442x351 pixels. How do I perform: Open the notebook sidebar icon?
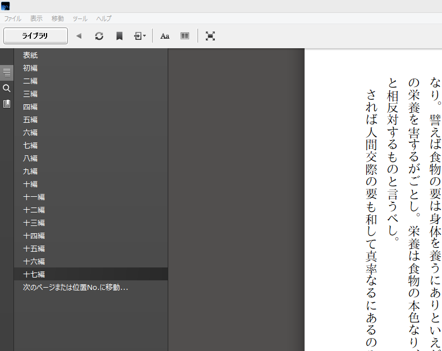click(7, 104)
